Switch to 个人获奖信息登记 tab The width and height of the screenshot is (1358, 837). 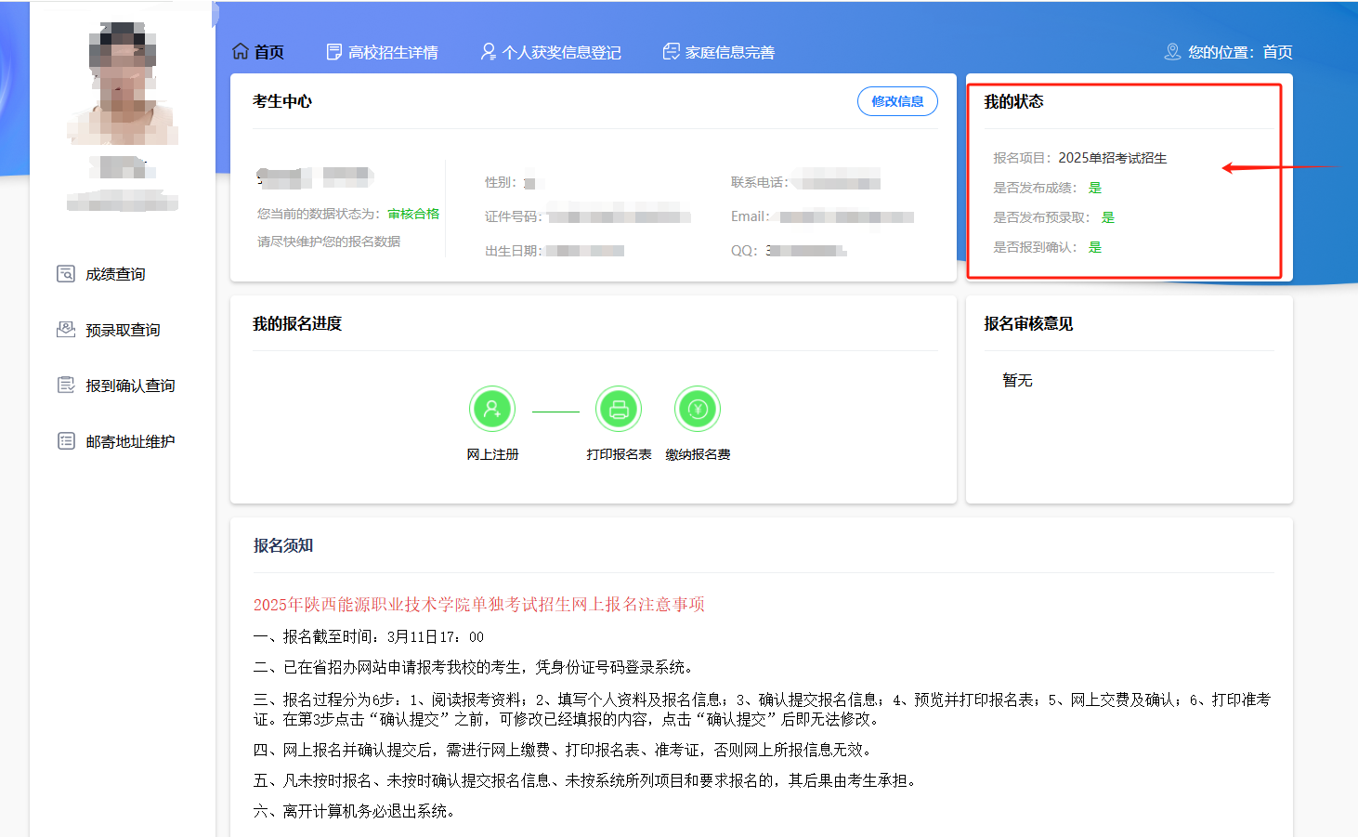click(561, 53)
